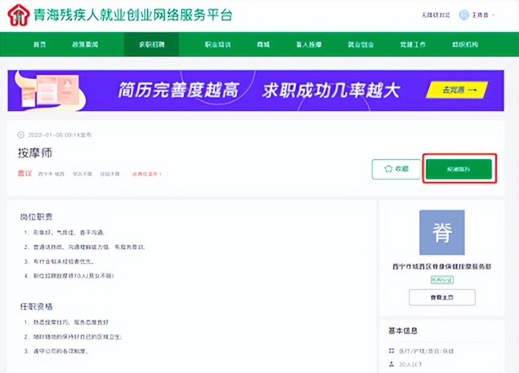519x373 pixels.
Task: Open the 求职招聘 navigation menu
Action: coord(151,45)
